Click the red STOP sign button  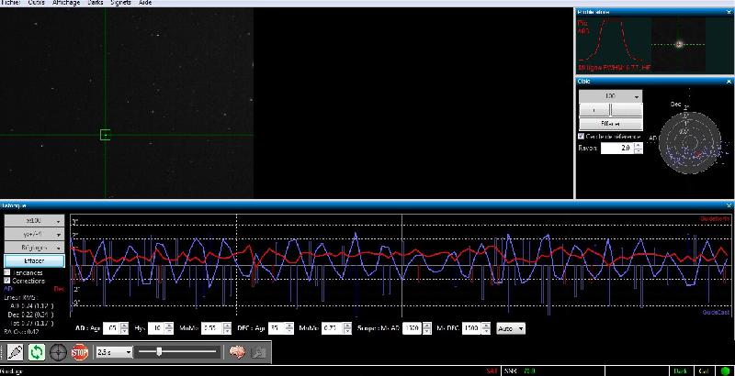coord(80,351)
